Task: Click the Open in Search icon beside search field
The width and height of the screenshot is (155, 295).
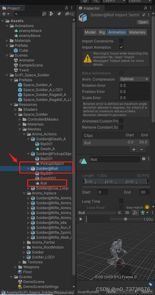Action: point(44,14)
